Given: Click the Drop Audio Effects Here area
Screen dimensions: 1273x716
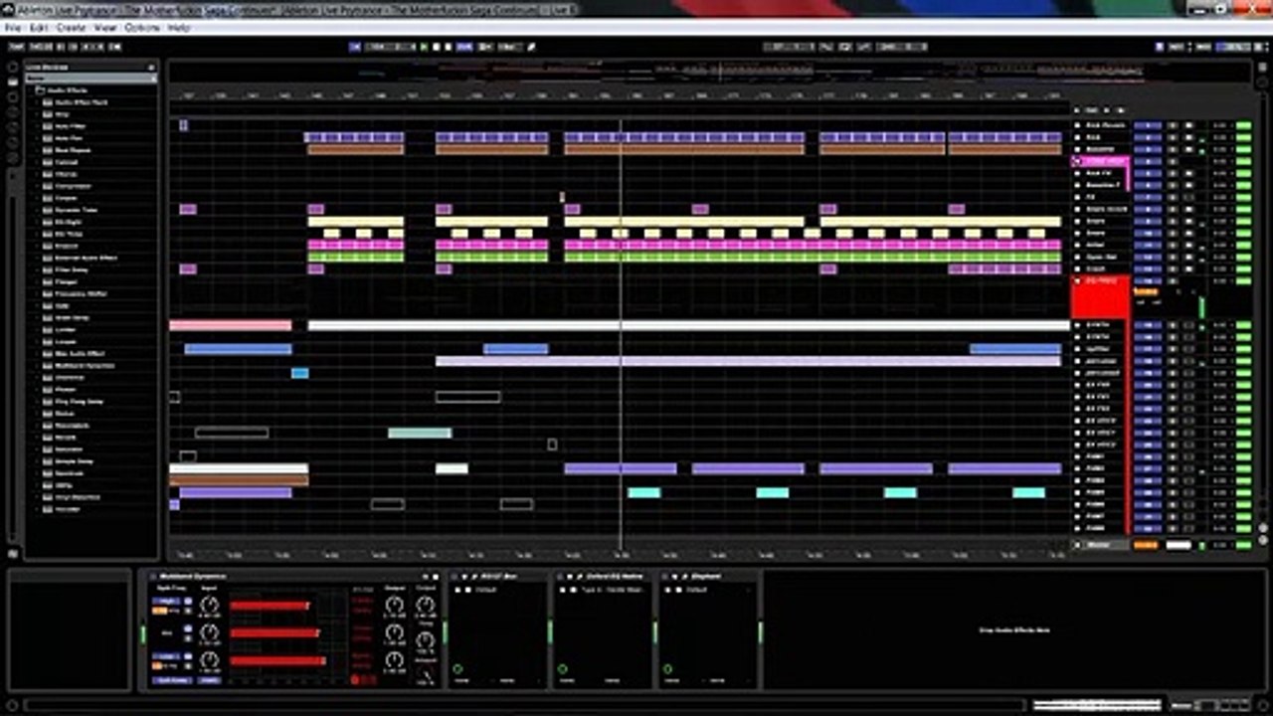Looking at the screenshot, I should pos(1014,630).
